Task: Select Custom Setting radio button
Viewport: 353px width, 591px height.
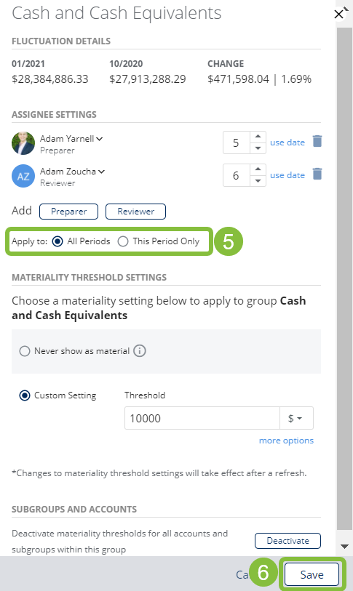Action: point(25,395)
